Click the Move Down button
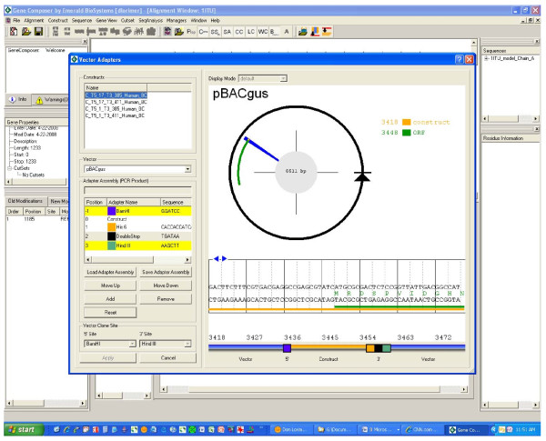The image size is (546, 441). pos(166,286)
